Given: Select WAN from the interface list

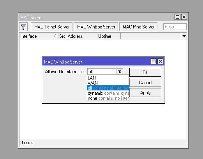Looking at the screenshot, I should [108, 83].
